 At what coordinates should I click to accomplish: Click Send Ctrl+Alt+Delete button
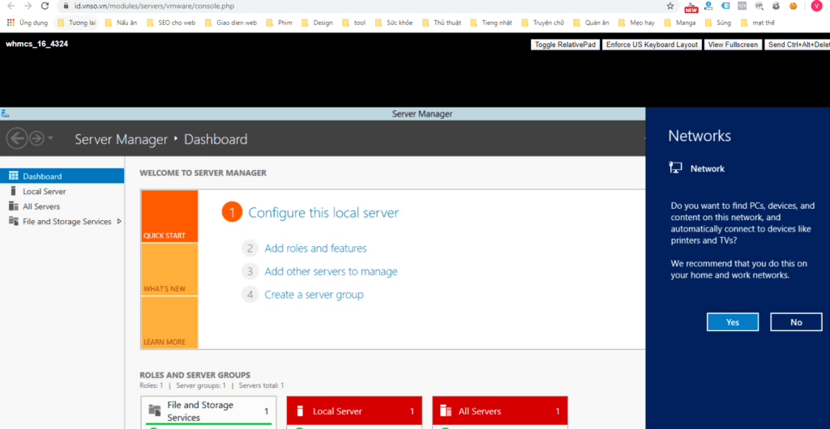tap(798, 45)
